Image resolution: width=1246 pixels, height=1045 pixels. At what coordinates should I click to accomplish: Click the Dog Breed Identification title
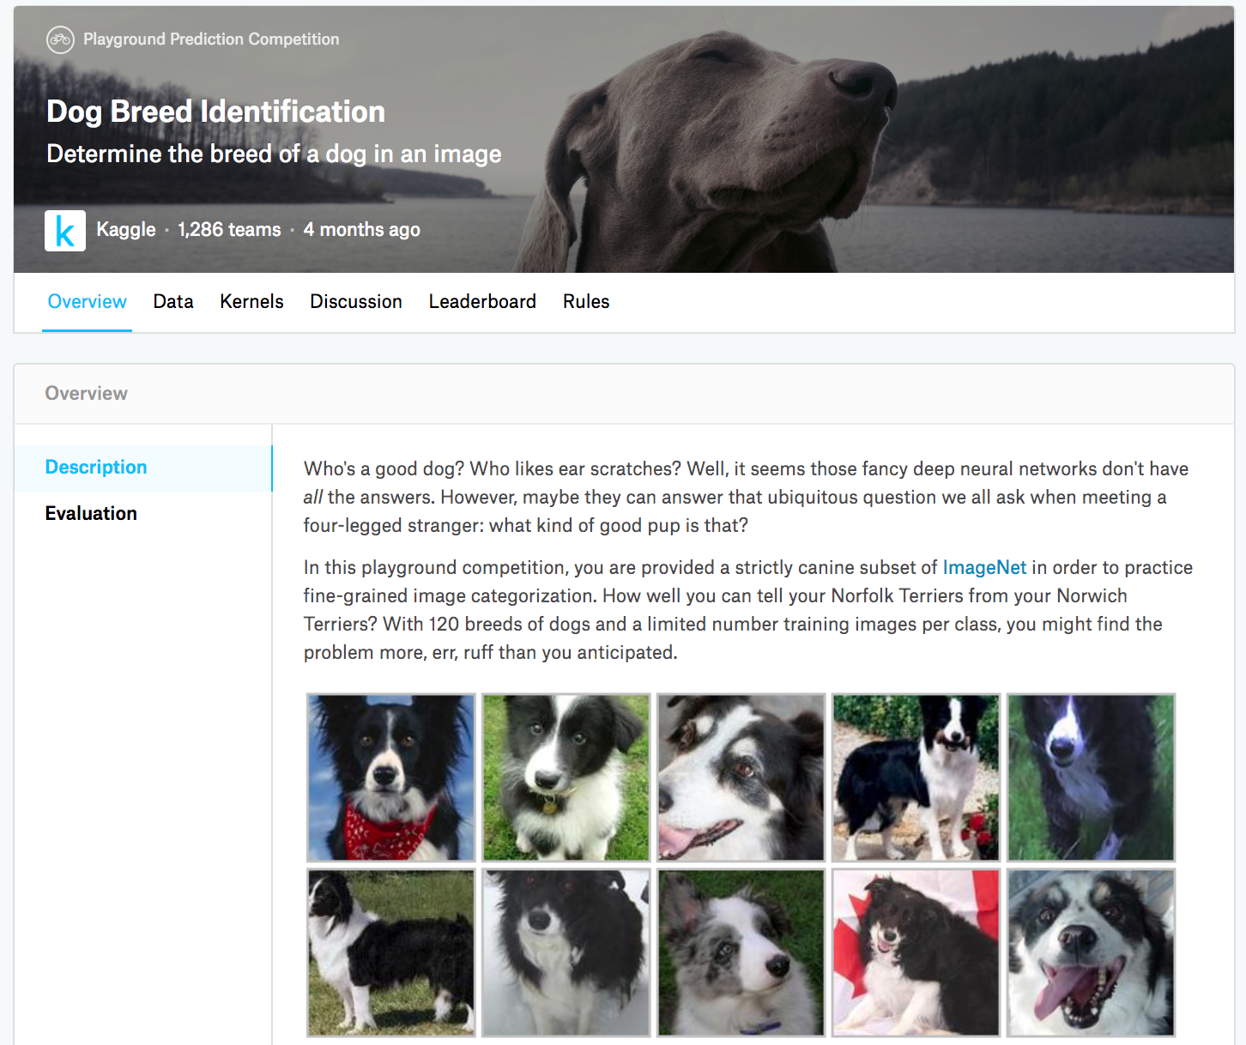tap(215, 112)
